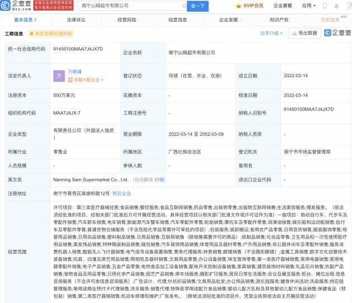Switch to the 企业发展 tab

click(x=229, y=20)
